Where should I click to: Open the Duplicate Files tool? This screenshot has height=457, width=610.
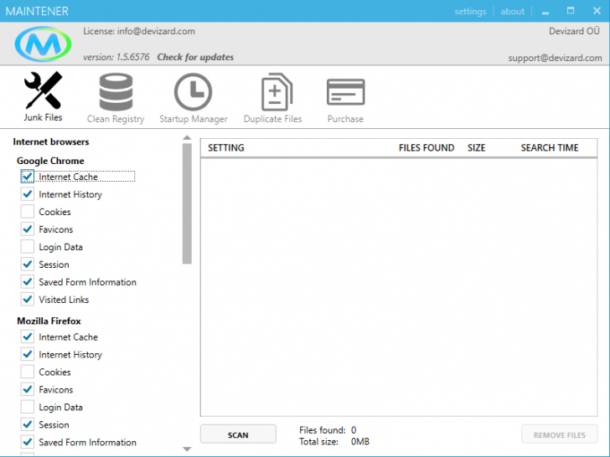pyautogui.click(x=272, y=98)
